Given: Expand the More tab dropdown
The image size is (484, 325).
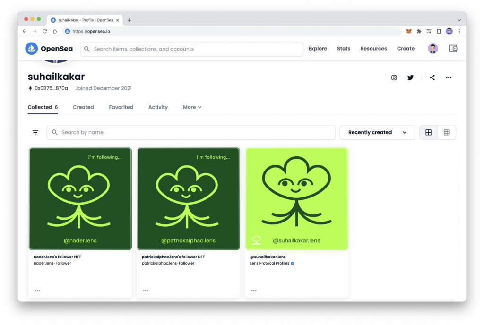Looking at the screenshot, I should [x=192, y=107].
